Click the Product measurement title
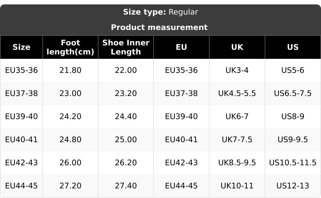The image size is (321, 198). tap(159, 28)
